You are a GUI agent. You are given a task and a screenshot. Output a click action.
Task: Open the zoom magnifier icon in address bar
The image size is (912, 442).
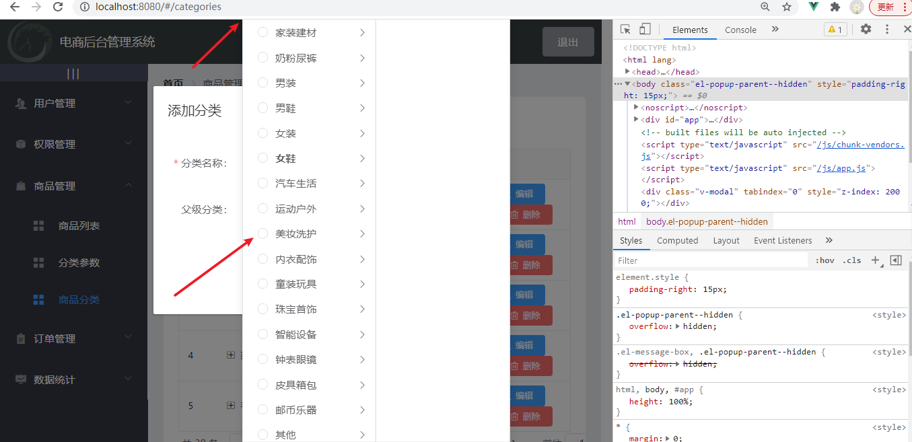pyautogui.click(x=765, y=7)
